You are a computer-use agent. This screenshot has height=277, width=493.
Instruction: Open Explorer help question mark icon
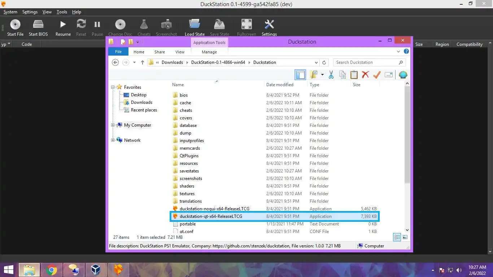pyautogui.click(x=406, y=52)
